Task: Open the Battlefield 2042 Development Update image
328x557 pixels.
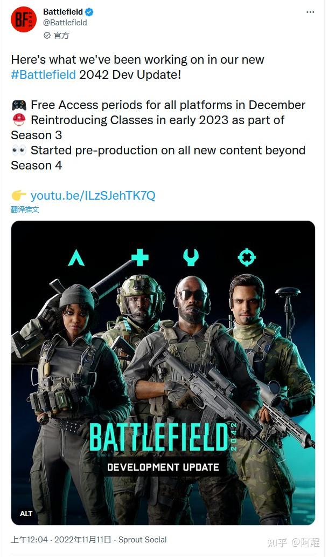Action: click(163, 372)
